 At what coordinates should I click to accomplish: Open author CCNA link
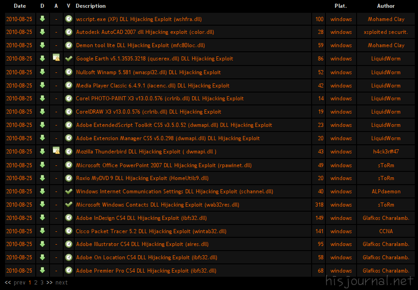(x=386, y=231)
